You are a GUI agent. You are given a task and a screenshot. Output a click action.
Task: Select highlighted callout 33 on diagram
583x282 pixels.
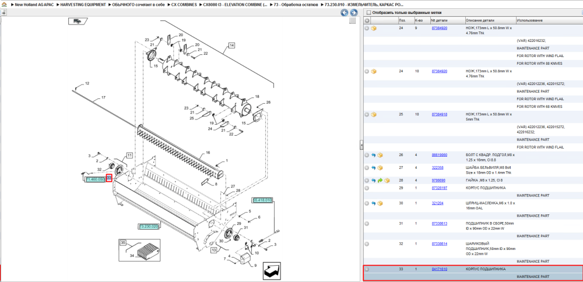(109, 178)
